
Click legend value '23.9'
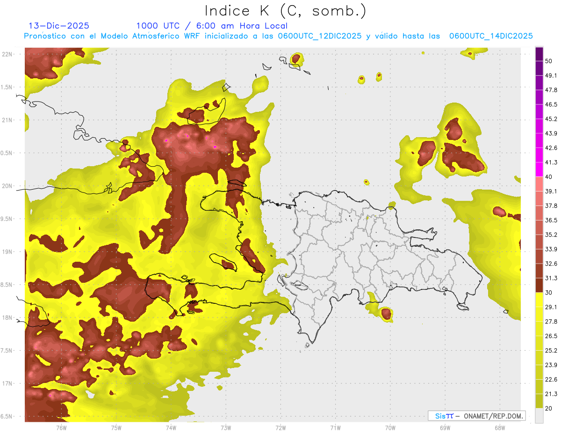(551, 365)
